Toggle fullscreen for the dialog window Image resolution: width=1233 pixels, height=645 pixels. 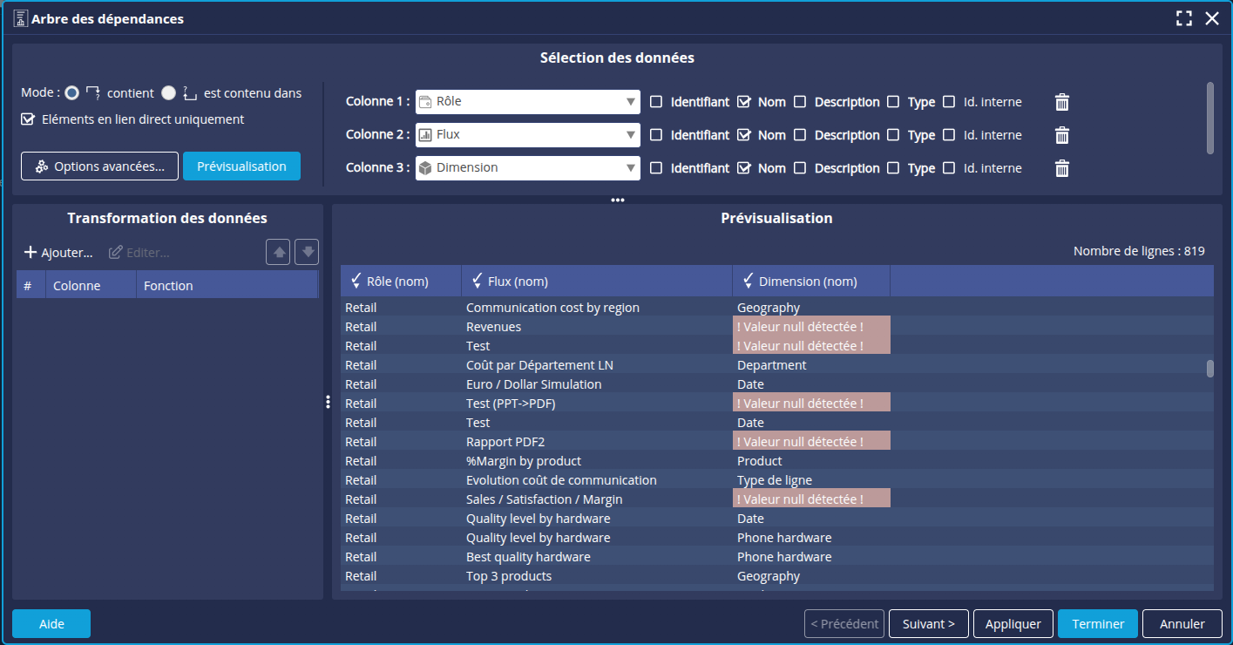[1183, 18]
